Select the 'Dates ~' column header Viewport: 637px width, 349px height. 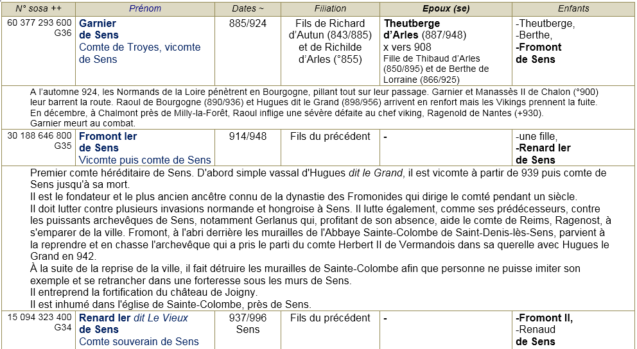point(247,8)
